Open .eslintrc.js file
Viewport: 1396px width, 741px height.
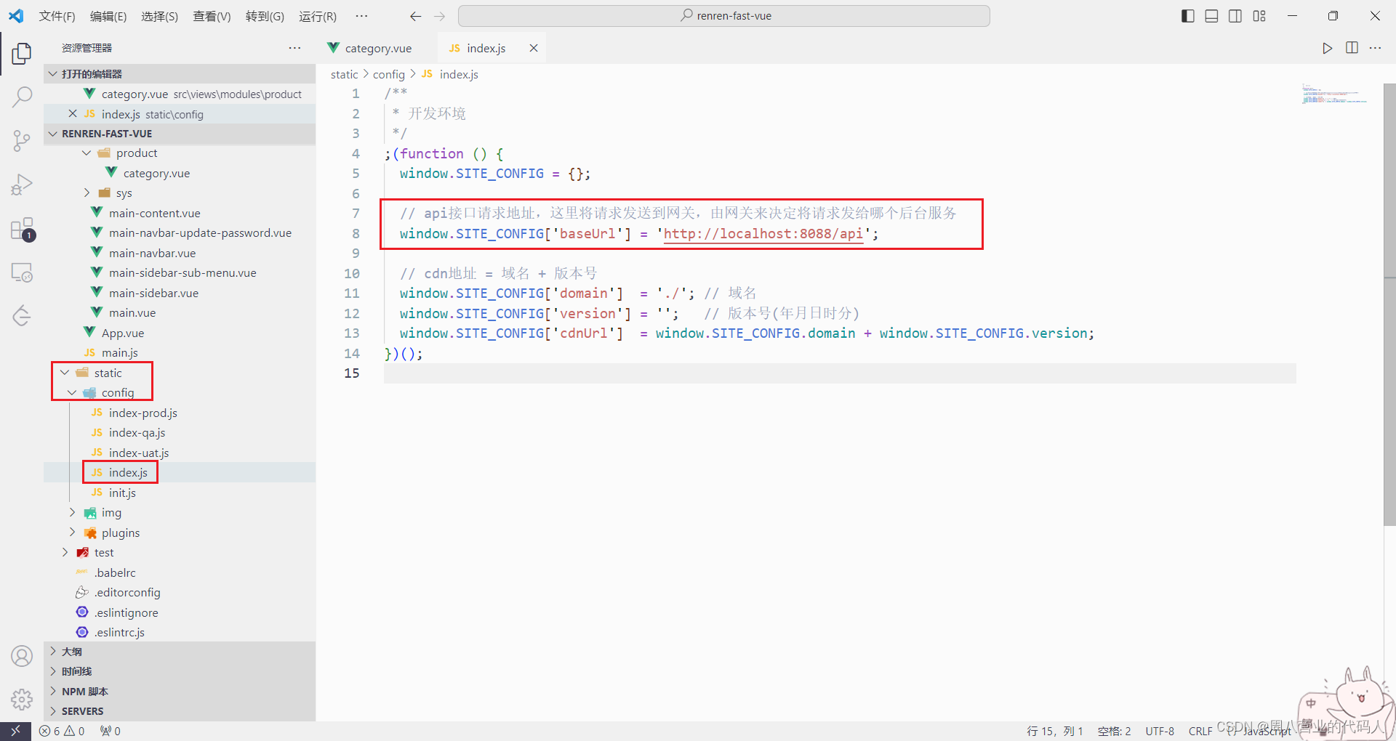point(119,632)
